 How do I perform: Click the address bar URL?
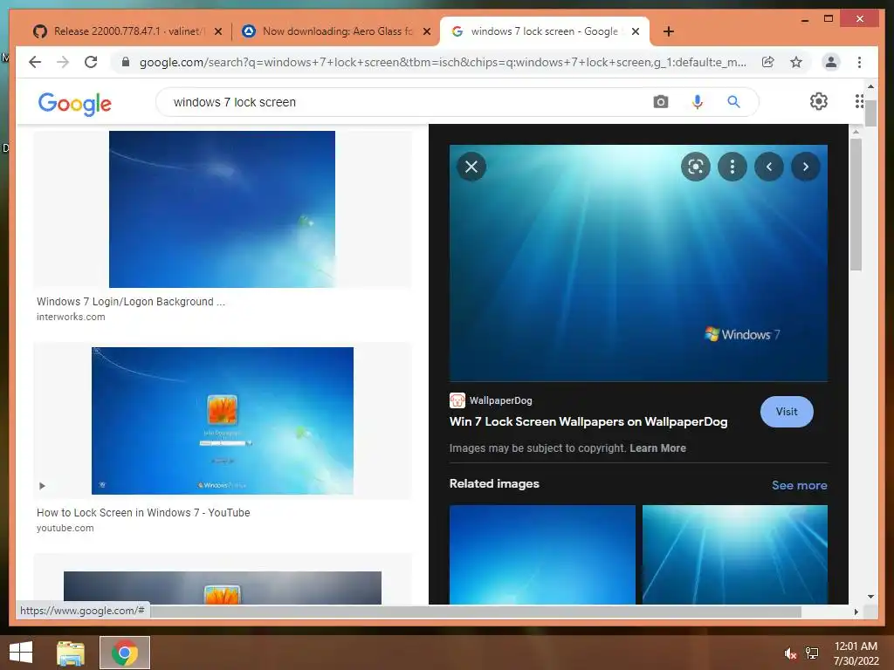pyautogui.click(x=443, y=62)
